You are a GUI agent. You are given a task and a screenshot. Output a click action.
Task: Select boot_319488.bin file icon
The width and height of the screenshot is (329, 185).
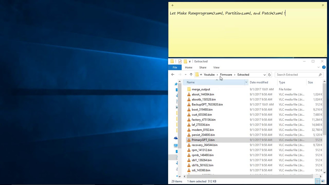click(189, 109)
